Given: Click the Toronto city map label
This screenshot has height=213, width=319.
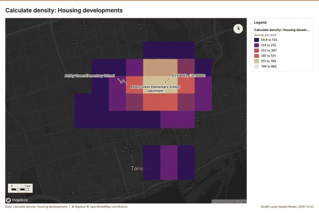Looking at the screenshot, I should pos(141,169).
